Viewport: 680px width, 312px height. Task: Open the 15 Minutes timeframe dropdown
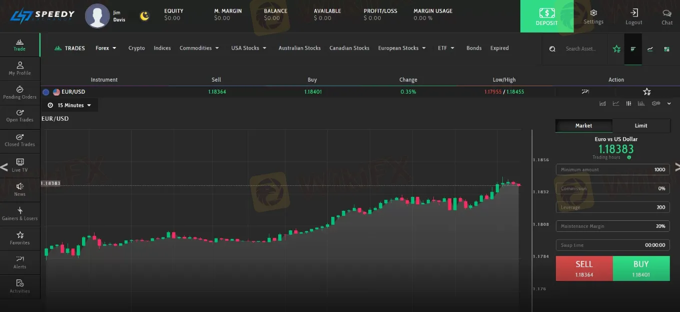[70, 105]
